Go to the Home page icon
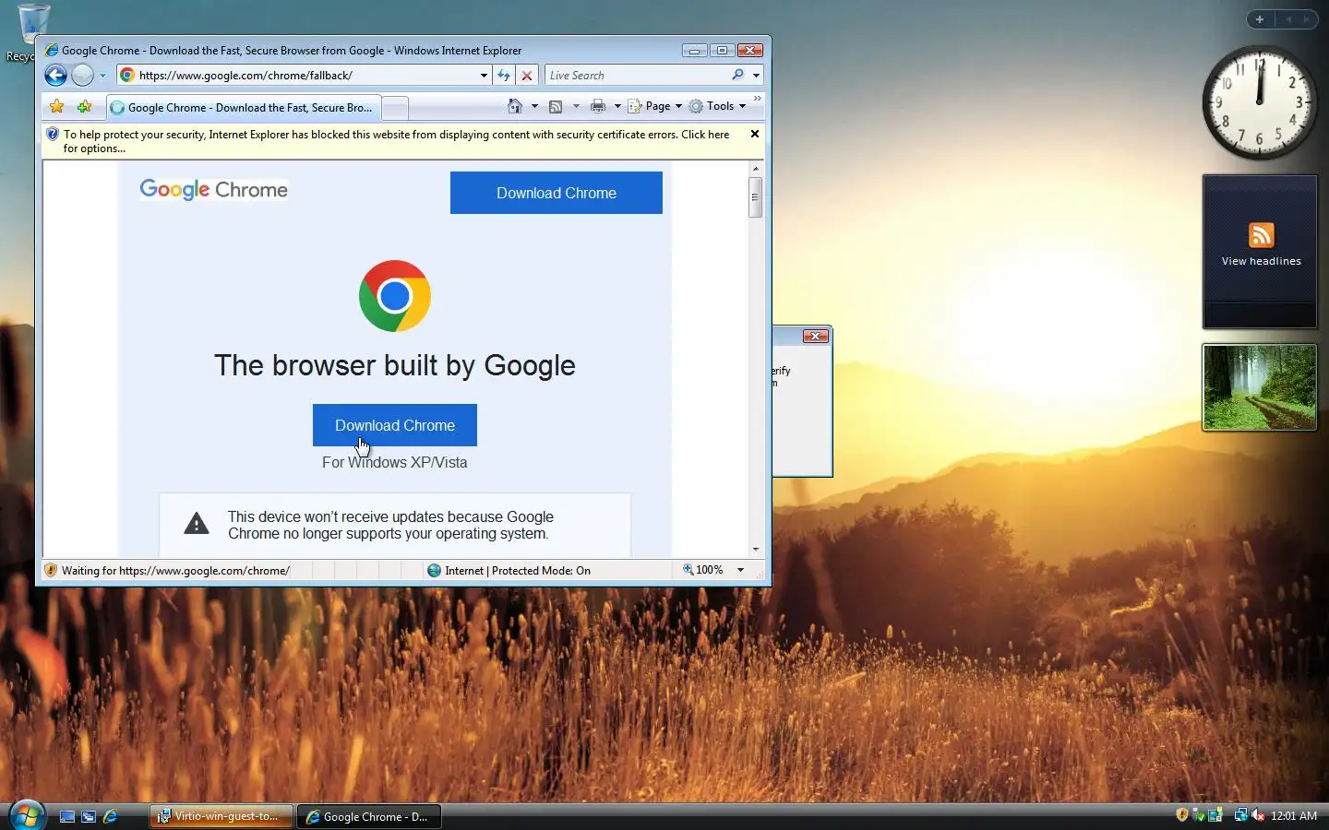 (x=515, y=106)
